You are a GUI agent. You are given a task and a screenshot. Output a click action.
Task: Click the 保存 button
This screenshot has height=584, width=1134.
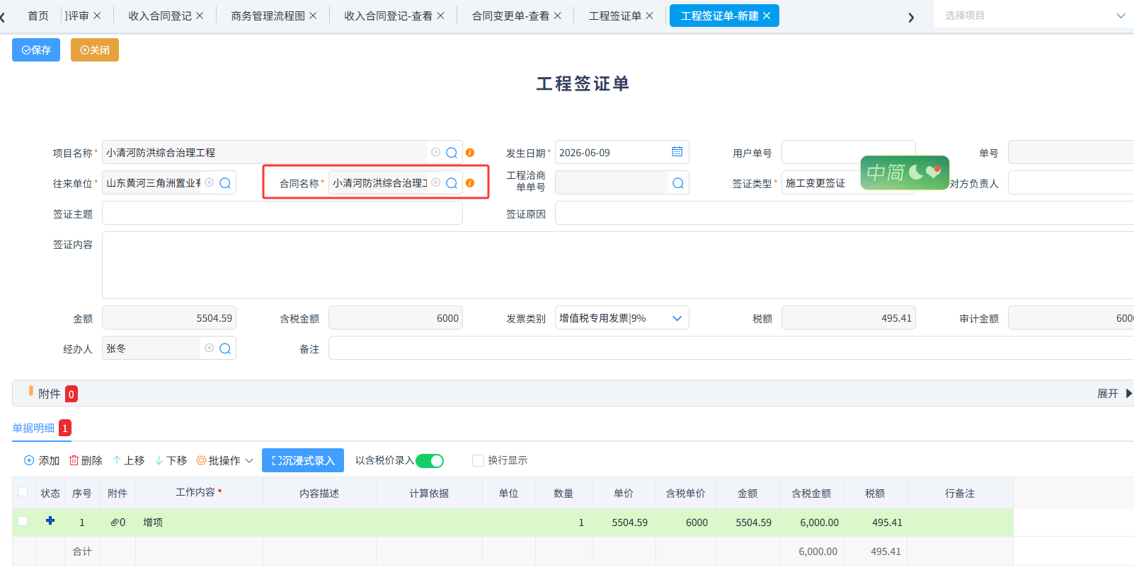tap(36, 50)
